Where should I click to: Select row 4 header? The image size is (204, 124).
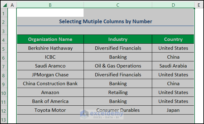point(4,39)
